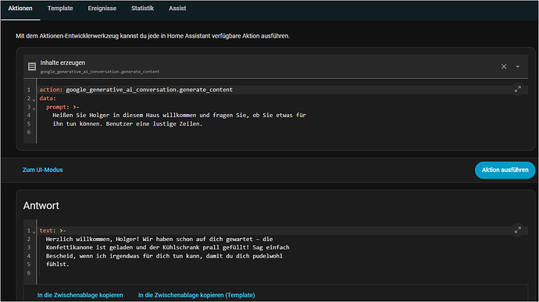Click the response text starting Herzlich willkommen

pos(159,239)
